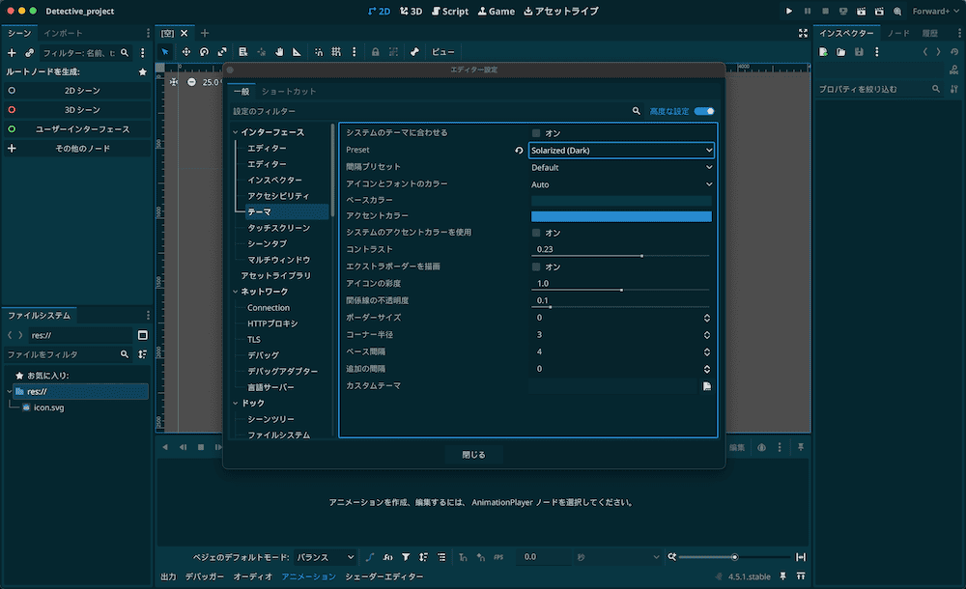Enable the システムのテーマに合わせる checkbox

[x=536, y=133]
